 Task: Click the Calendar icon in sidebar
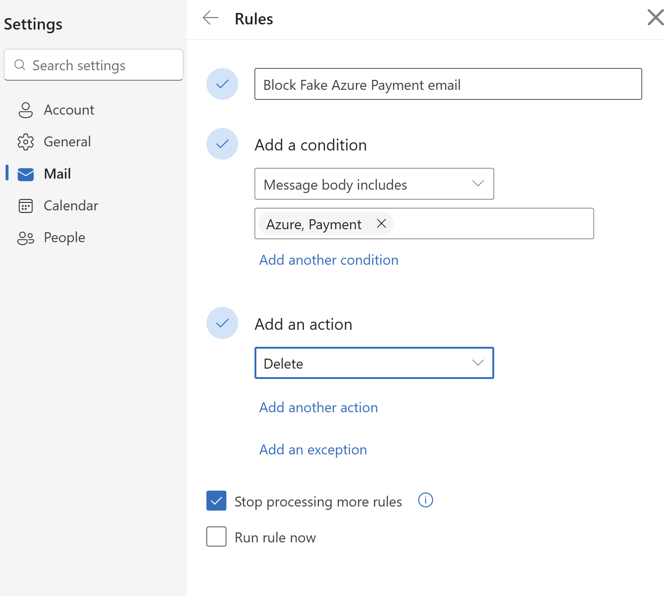(26, 206)
